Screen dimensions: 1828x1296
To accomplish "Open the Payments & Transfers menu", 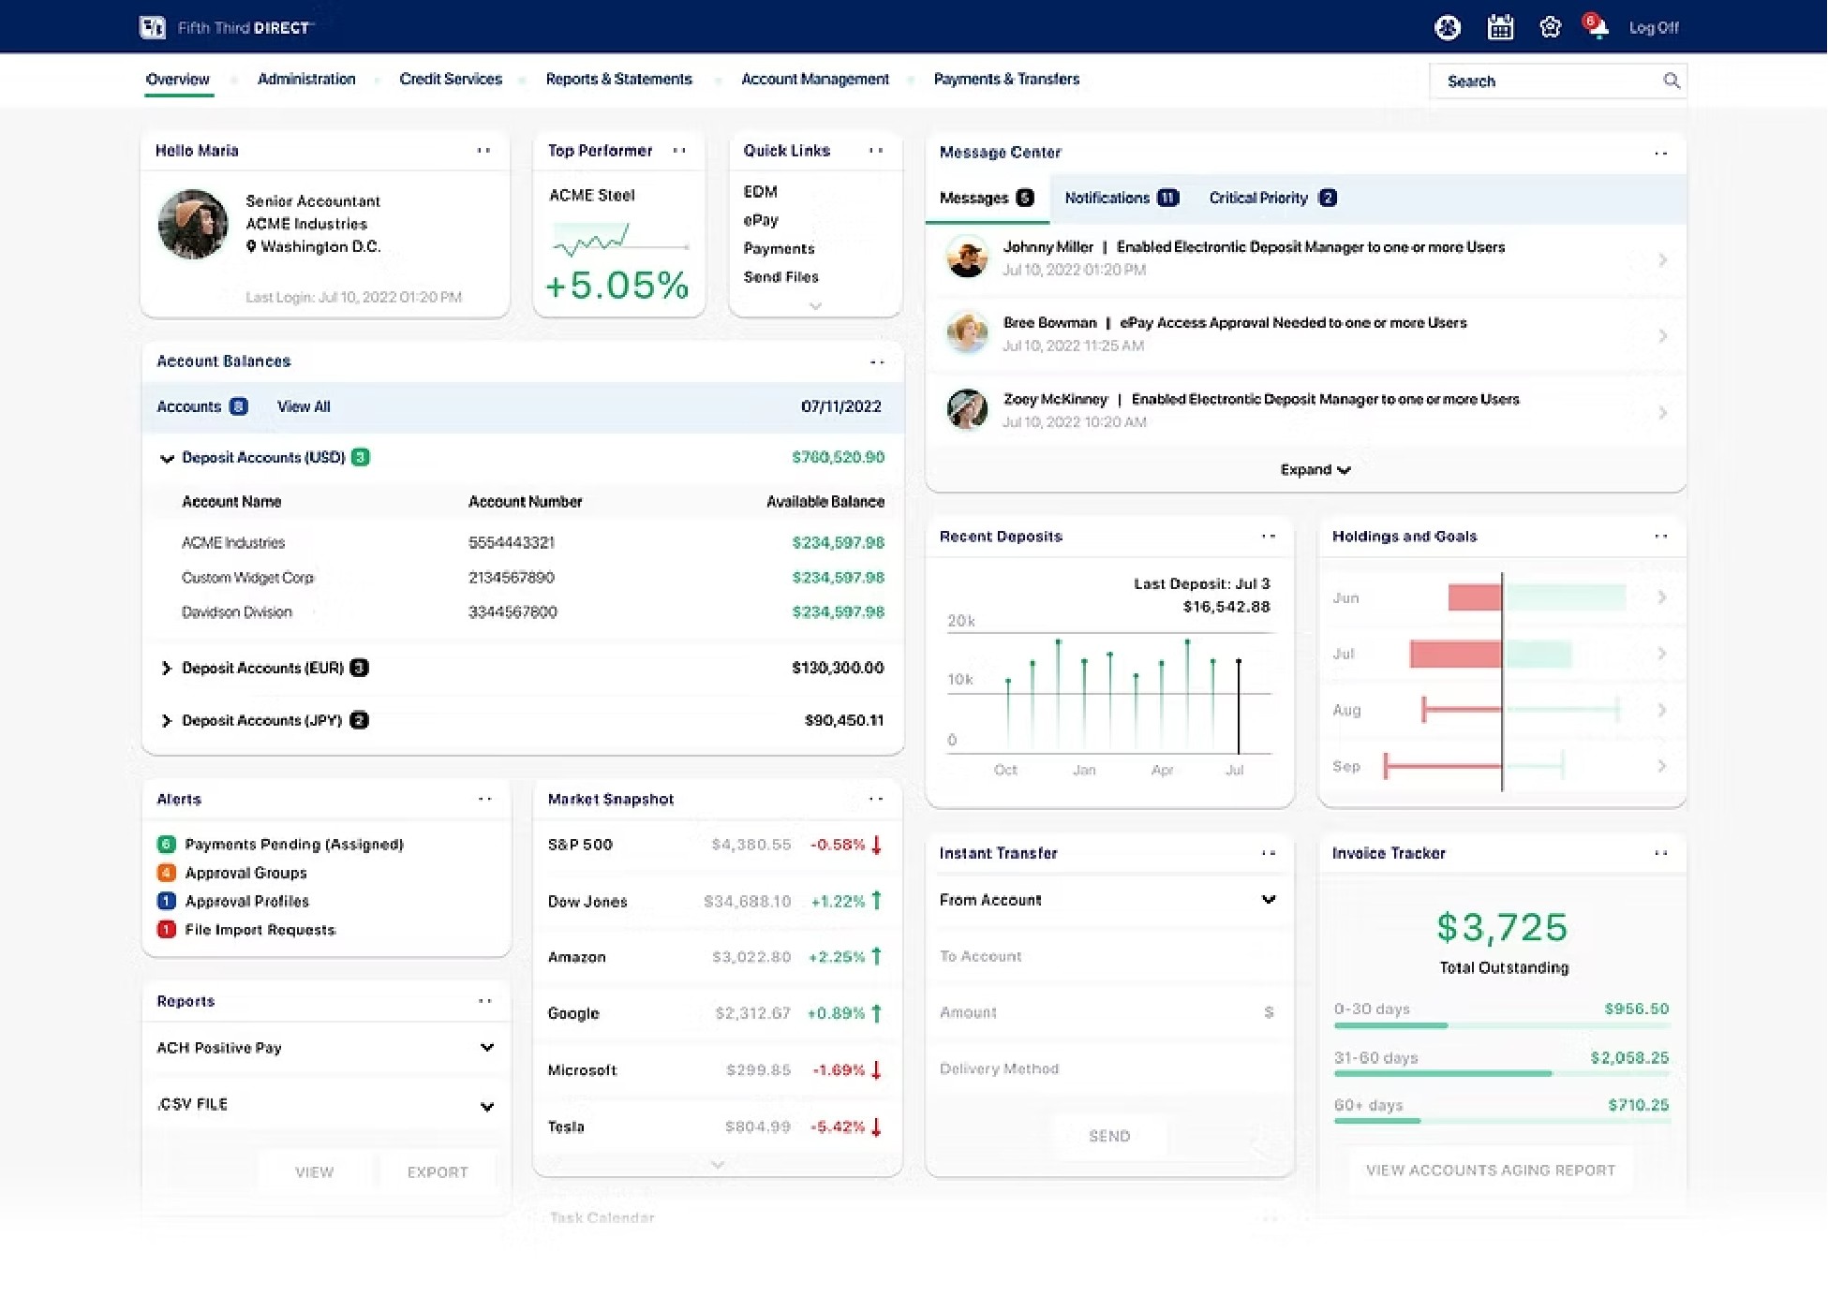I will point(1006,80).
